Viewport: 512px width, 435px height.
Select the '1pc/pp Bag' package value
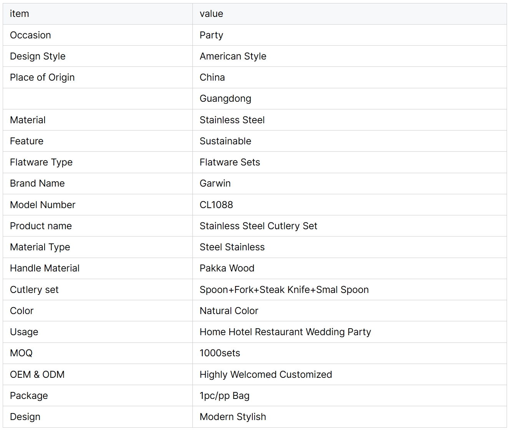pyautogui.click(x=225, y=395)
